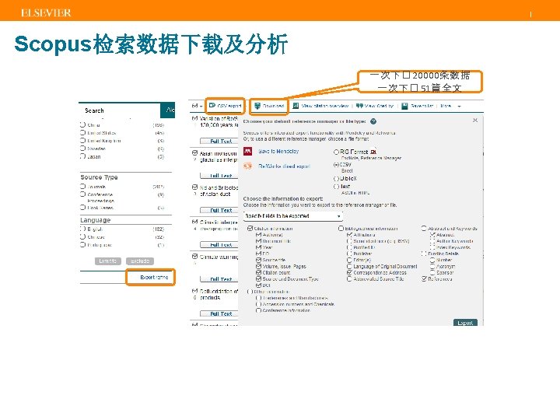
Task: Uncheck Correspondence Address checkbox
Action: click(x=350, y=272)
